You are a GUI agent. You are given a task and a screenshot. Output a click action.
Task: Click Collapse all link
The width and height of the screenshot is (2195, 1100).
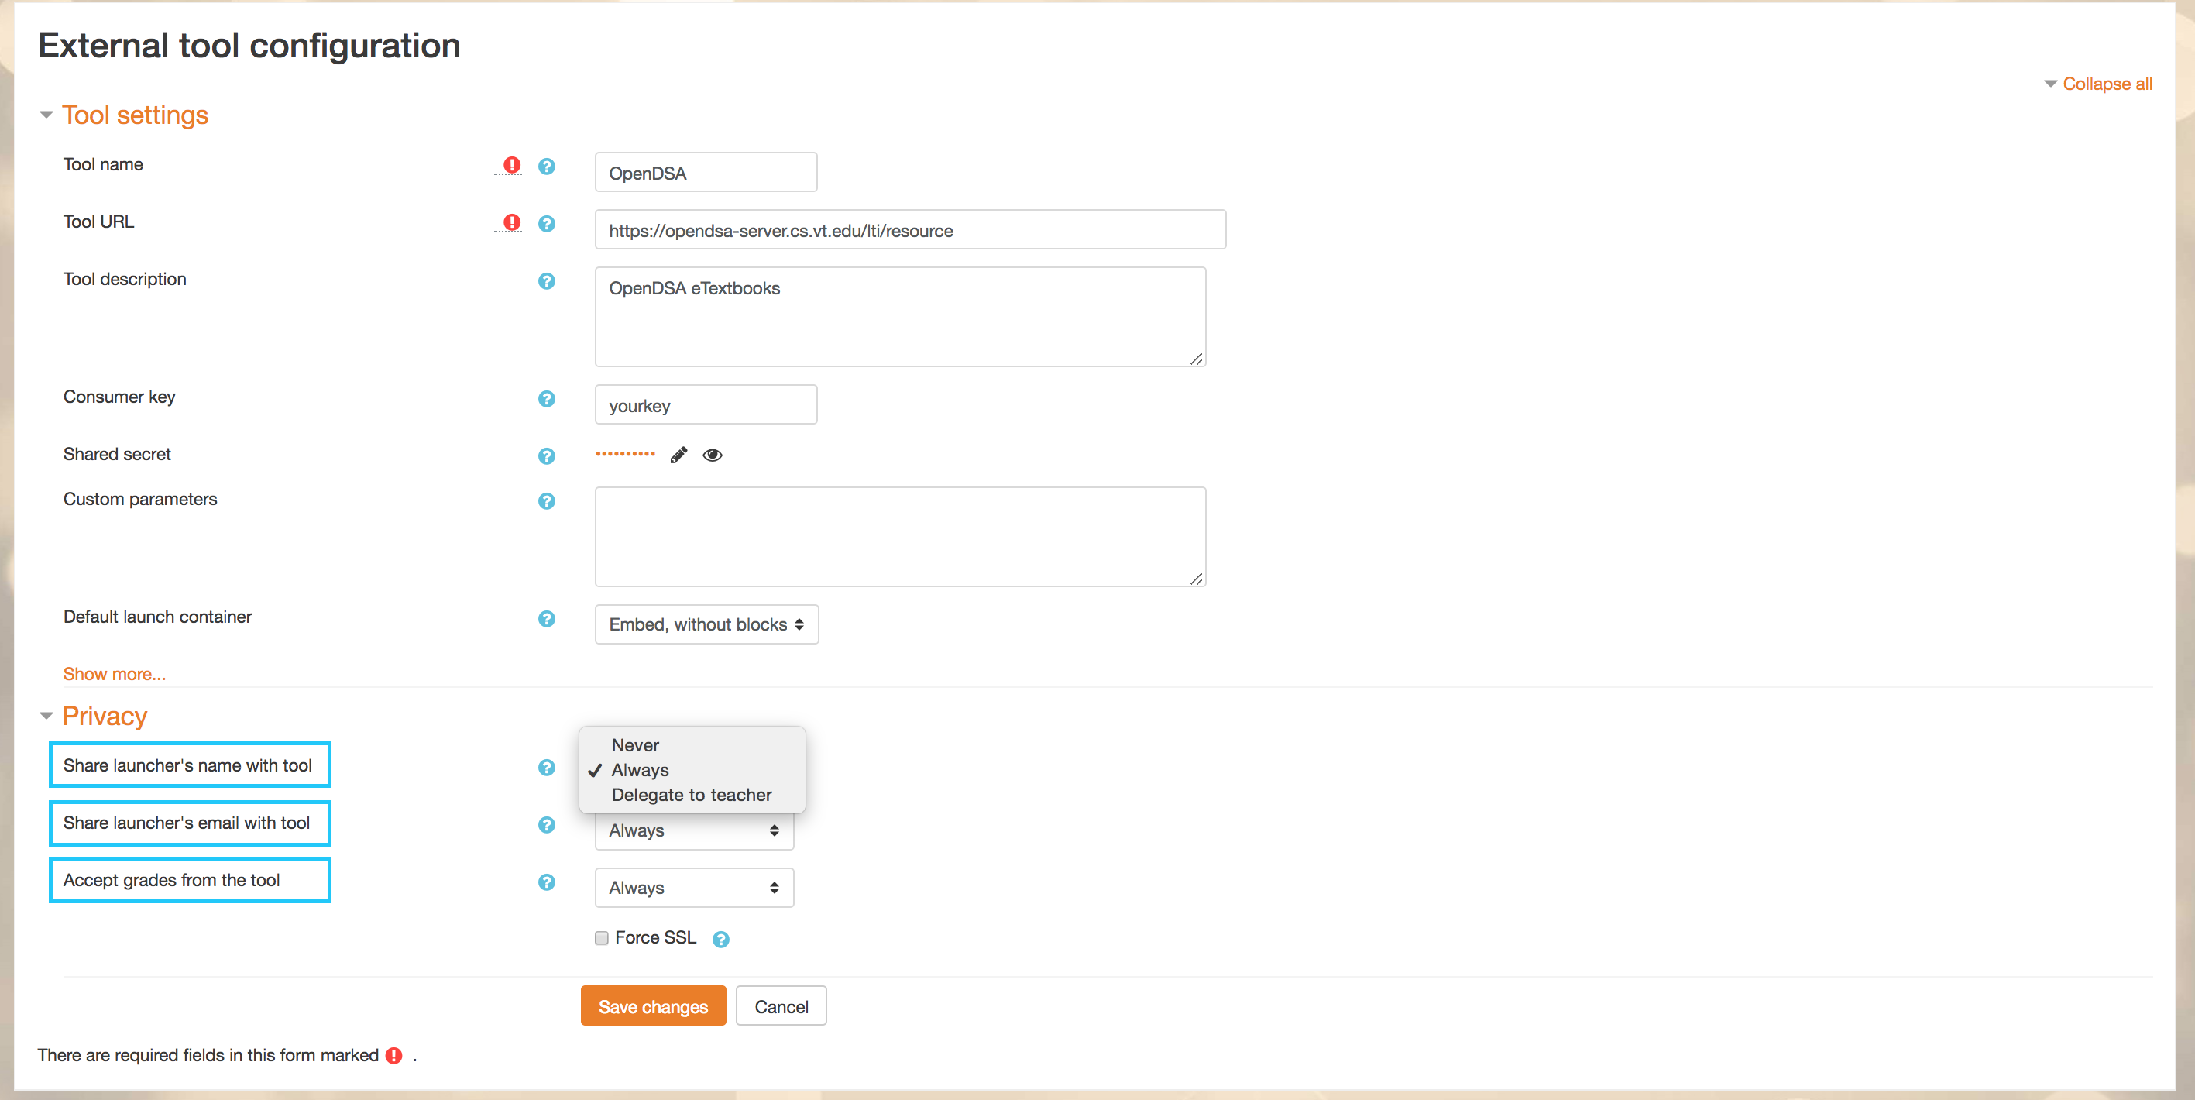2107,84
